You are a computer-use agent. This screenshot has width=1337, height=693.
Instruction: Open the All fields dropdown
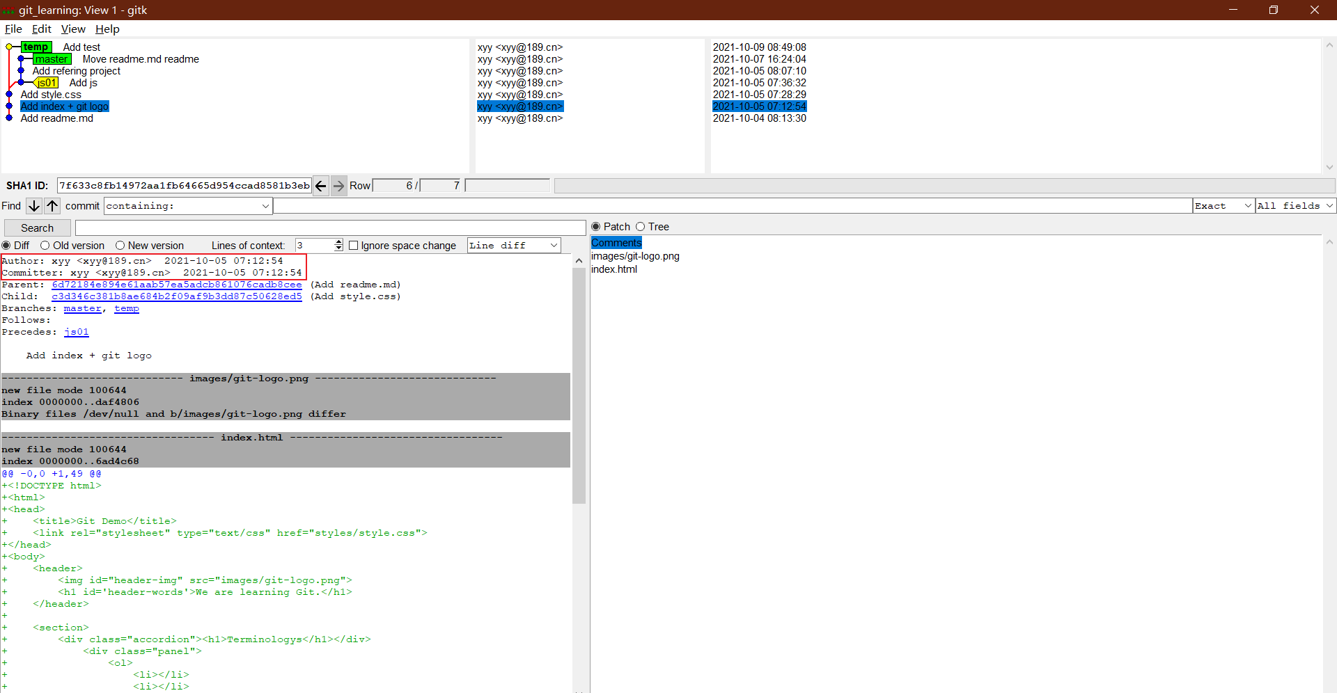(1295, 206)
